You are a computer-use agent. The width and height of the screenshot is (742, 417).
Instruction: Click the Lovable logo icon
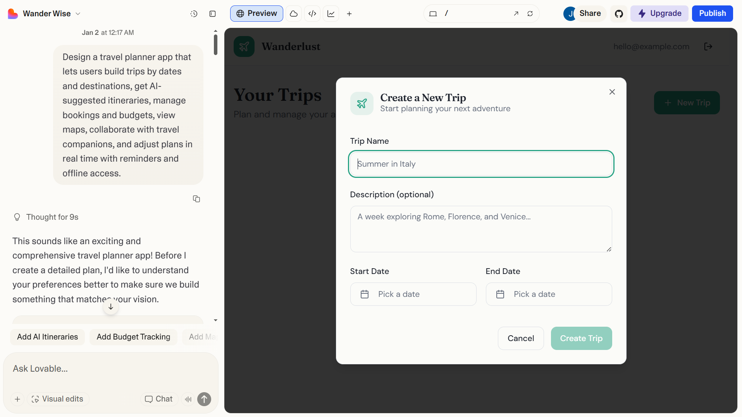click(13, 14)
